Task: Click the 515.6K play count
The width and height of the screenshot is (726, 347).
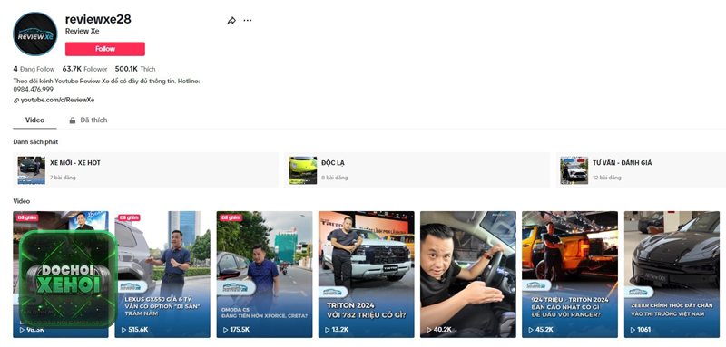Action: (x=135, y=330)
